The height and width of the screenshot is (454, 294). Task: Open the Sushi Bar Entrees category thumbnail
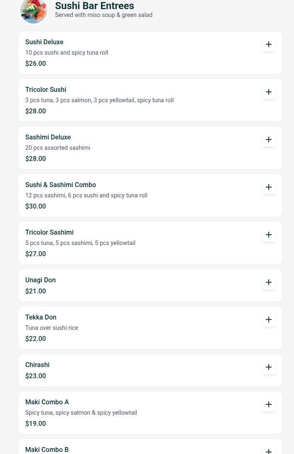[34, 11]
